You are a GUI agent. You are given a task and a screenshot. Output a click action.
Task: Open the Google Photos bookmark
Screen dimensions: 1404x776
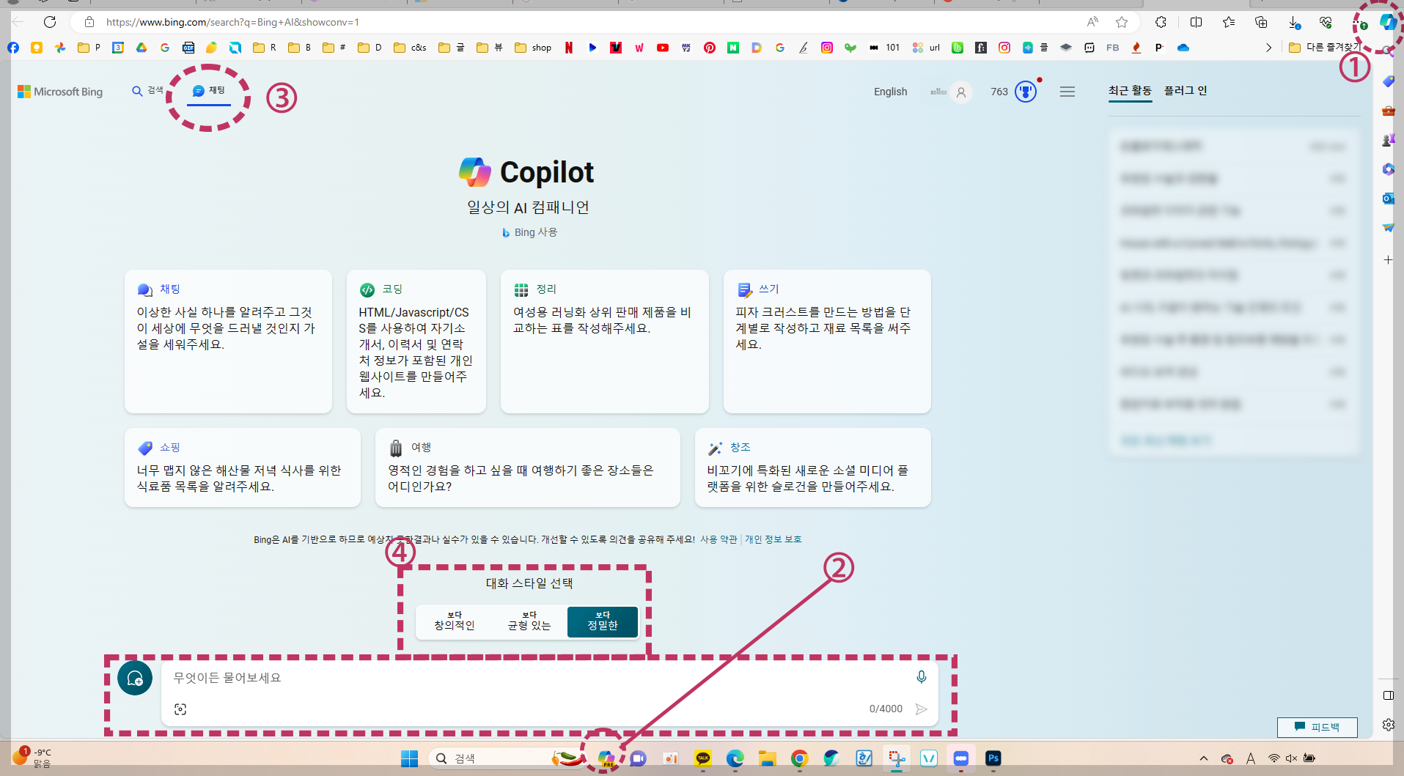tap(60, 48)
